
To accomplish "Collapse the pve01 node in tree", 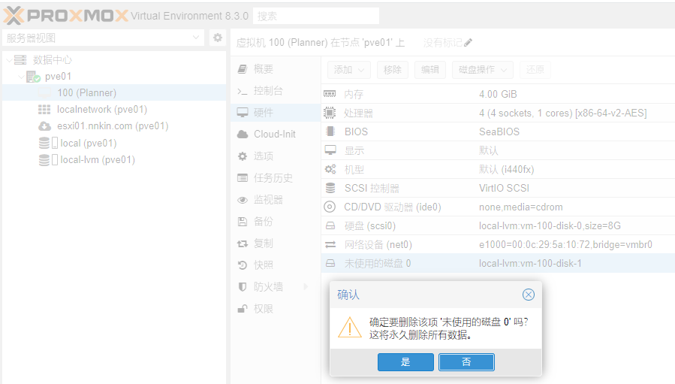I will pos(21,77).
